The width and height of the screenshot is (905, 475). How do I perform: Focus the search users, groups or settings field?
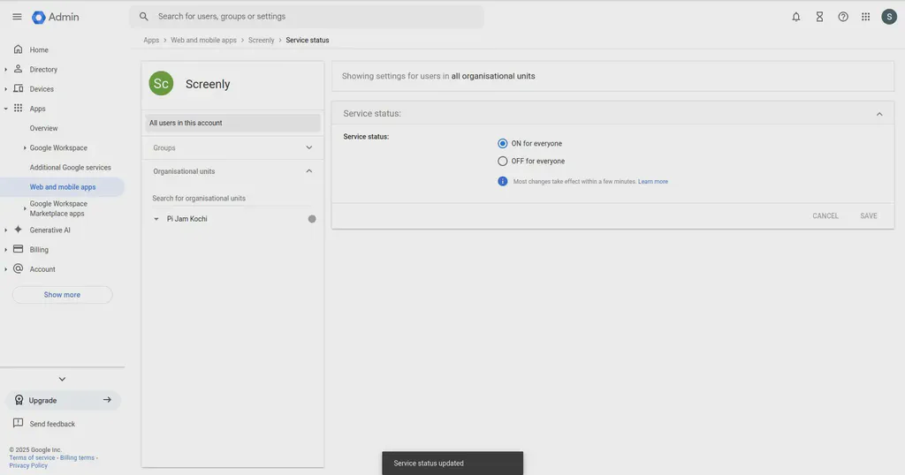pyautogui.click(x=307, y=17)
